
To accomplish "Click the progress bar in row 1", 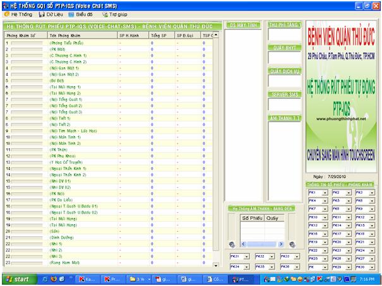I will tap(26, 42).
